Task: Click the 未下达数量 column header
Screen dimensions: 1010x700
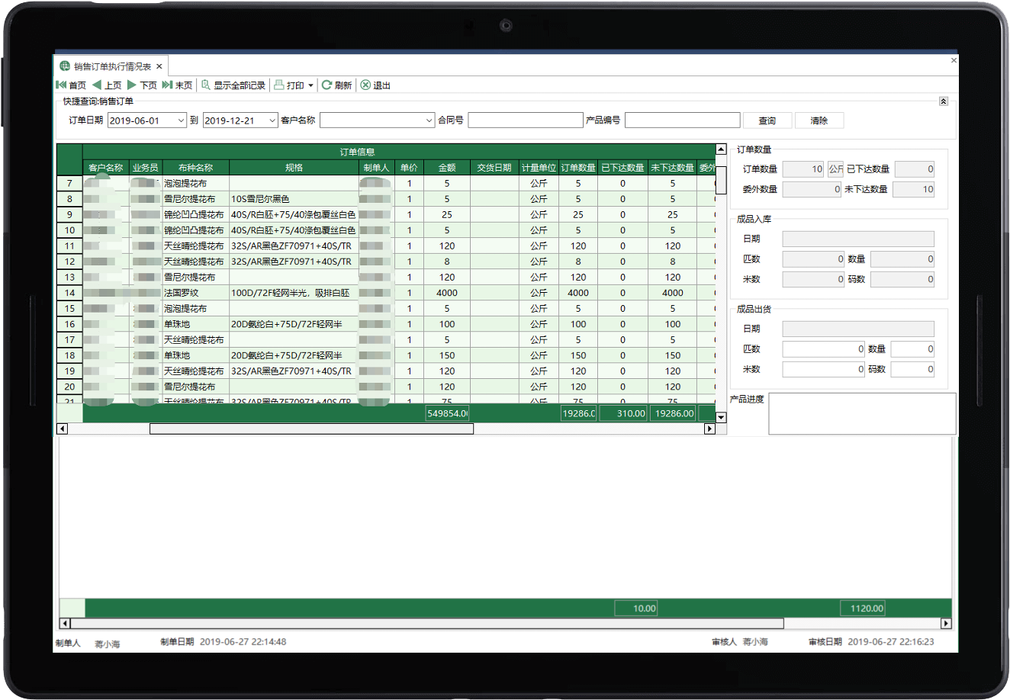Action: pyautogui.click(x=672, y=167)
